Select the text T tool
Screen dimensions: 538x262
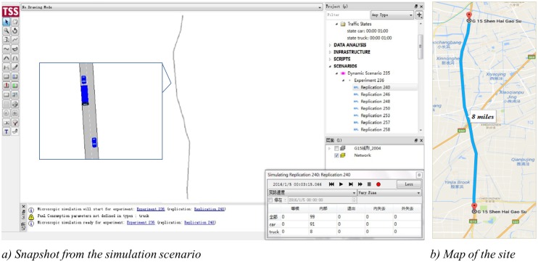click(7, 131)
